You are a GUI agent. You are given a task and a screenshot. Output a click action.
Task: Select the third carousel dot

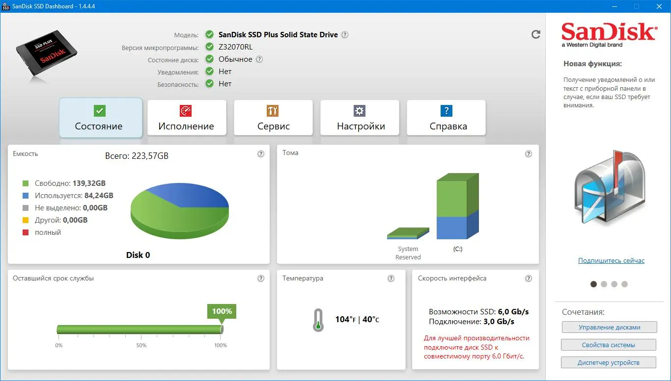pyautogui.click(x=614, y=284)
